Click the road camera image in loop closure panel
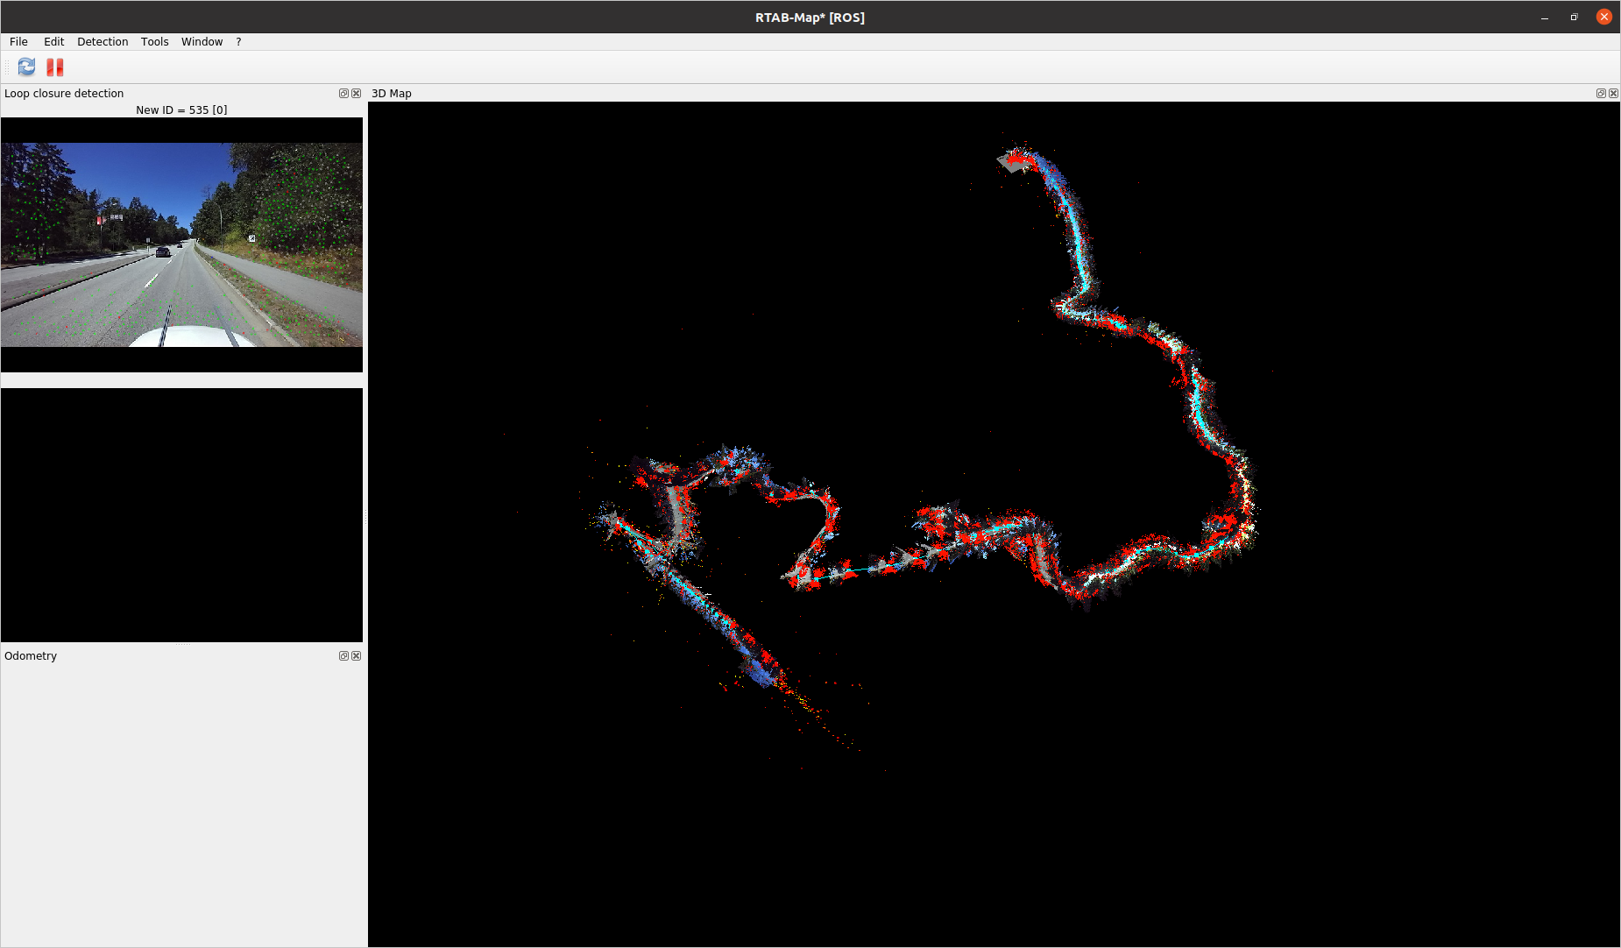 (181, 245)
